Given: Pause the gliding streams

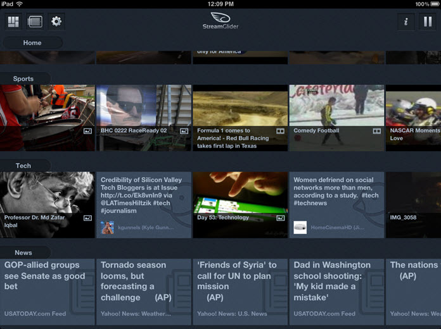Looking at the screenshot, I should pyautogui.click(x=428, y=22).
